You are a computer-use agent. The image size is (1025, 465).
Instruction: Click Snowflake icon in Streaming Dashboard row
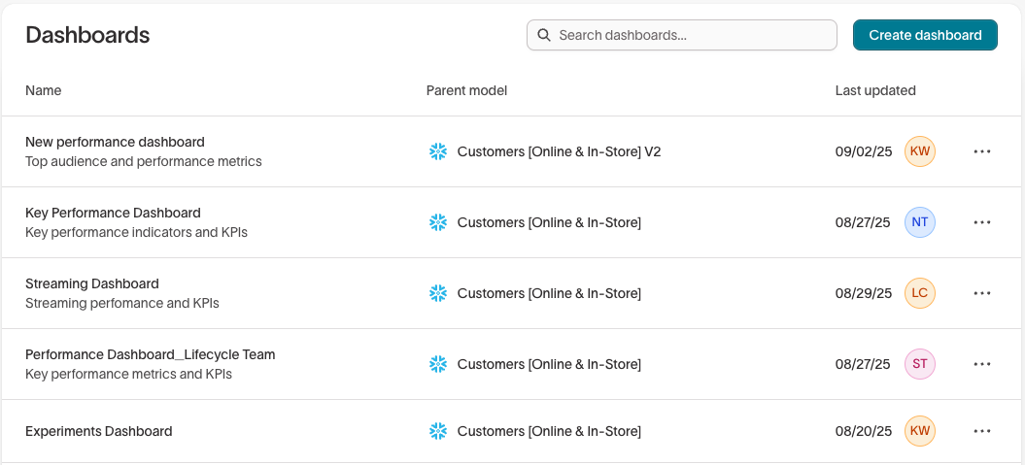(438, 293)
